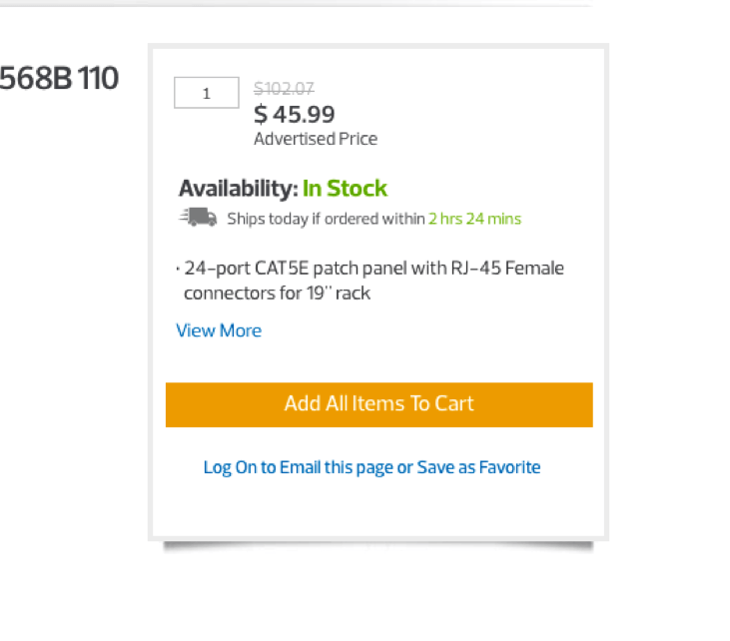This screenshot has width=730, height=641.
Task: Click empty area below the Log On link
Action: coord(378,507)
